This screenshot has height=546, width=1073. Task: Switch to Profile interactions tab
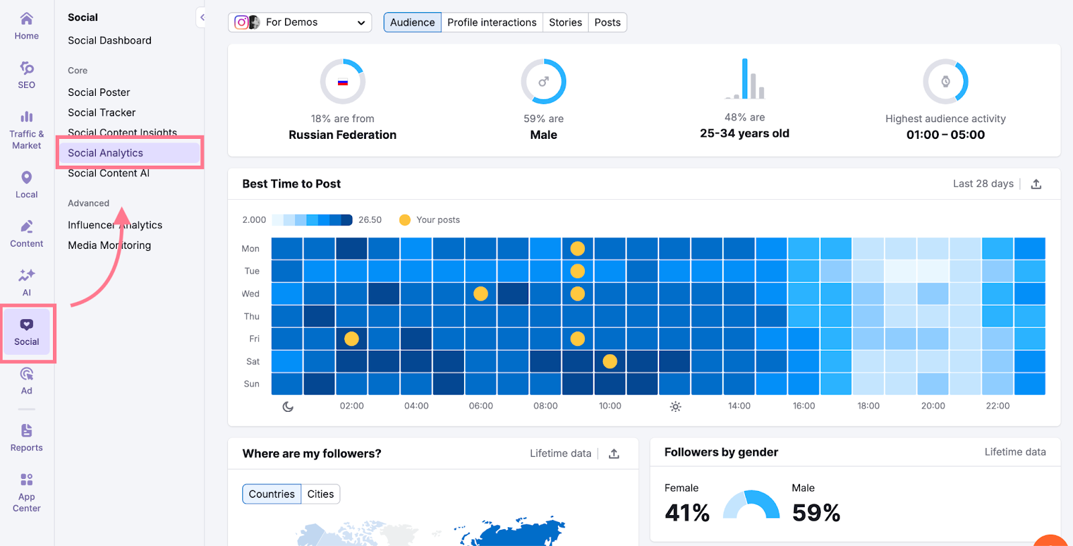[x=492, y=22]
